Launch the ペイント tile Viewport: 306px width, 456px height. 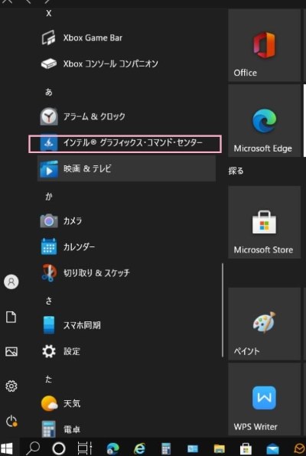click(264, 324)
